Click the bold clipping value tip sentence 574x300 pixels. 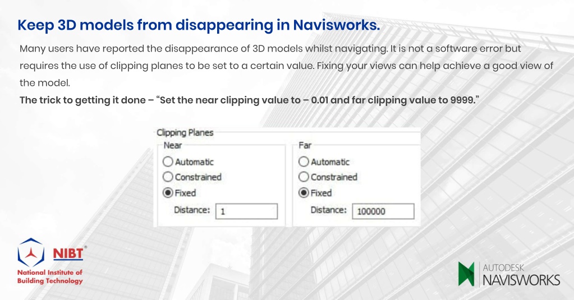[249, 100]
